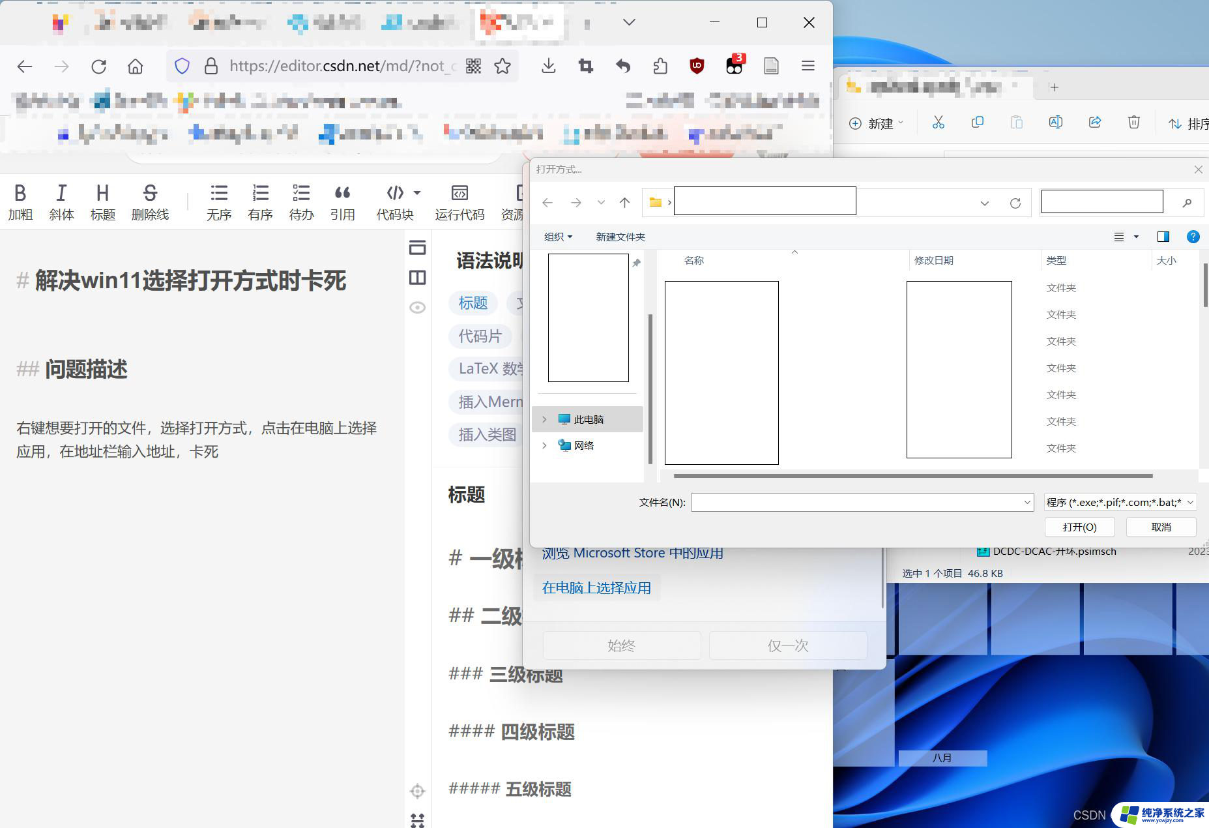
Task: Go to browser home page
Action: coord(135,66)
